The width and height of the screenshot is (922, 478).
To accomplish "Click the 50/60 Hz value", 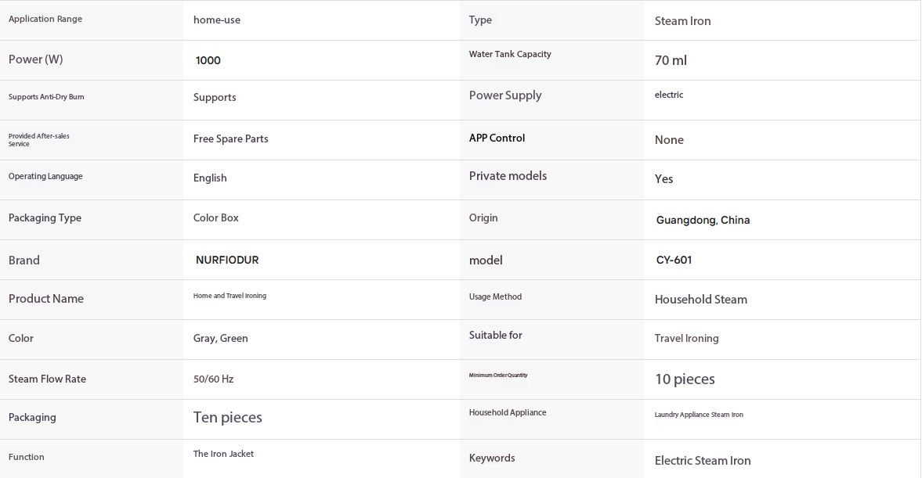I will (213, 379).
